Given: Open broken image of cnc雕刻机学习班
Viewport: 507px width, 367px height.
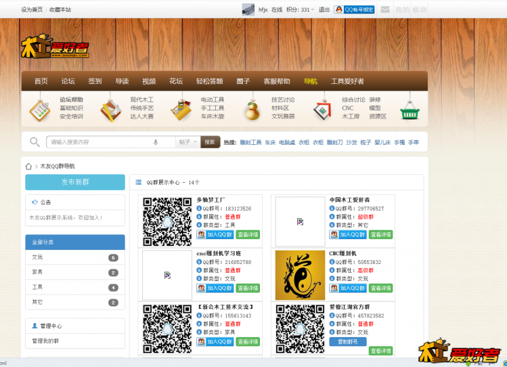Looking at the screenshot, I should click(x=167, y=275).
